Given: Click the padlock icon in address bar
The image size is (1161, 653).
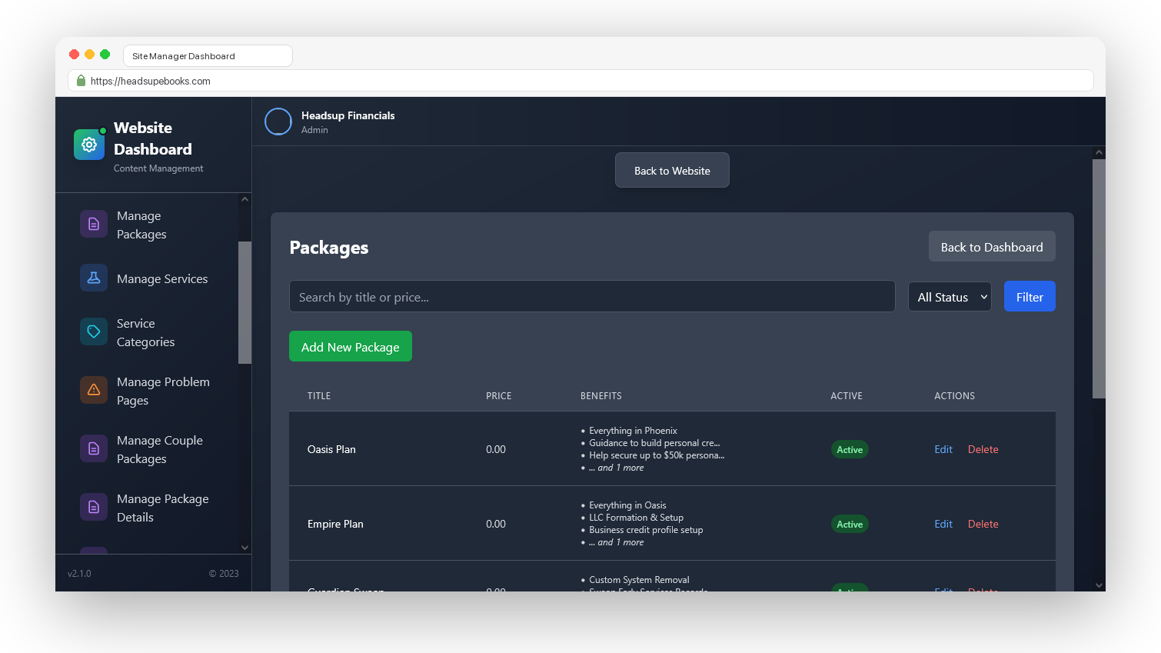Looking at the screenshot, I should point(81,81).
